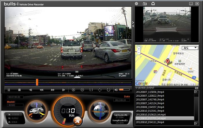The height and width of the screenshot is (128, 203).
Task: Mute audio via speaker icon
Action: [x=116, y=90]
